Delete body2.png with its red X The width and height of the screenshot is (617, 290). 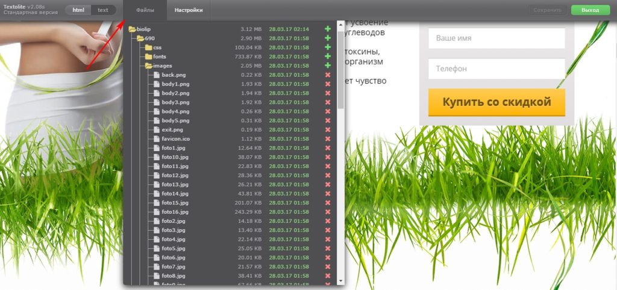pos(327,93)
